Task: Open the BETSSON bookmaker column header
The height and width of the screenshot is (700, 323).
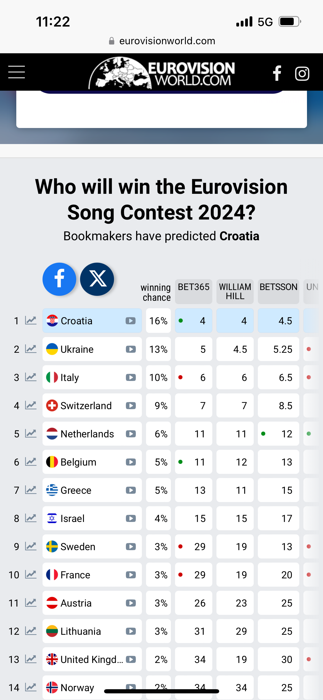Action: (x=279, y=291)
